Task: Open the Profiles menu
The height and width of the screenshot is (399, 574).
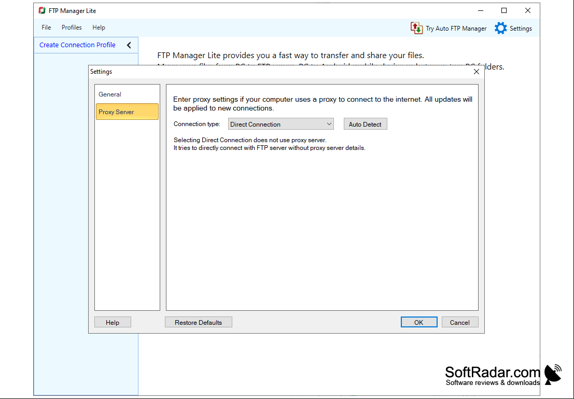Action: coord(72,27)
